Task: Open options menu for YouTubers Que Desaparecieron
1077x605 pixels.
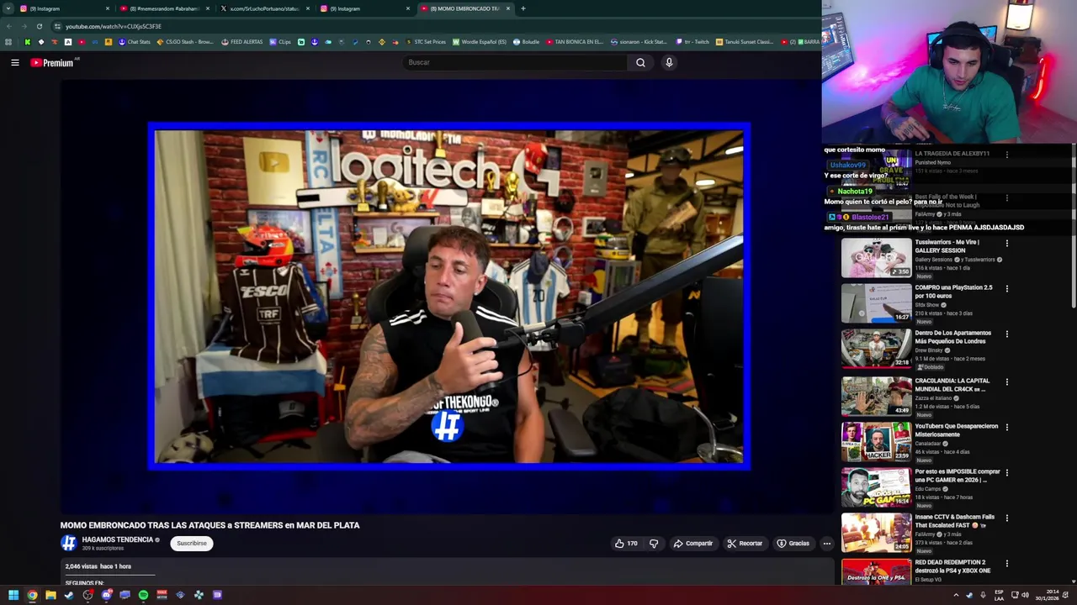Action: click(x=1006, y=428)
